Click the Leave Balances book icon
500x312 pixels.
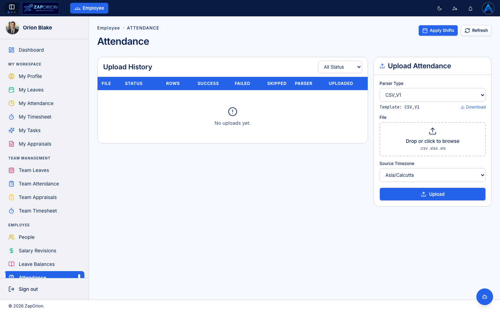click(x=11, y=264)
